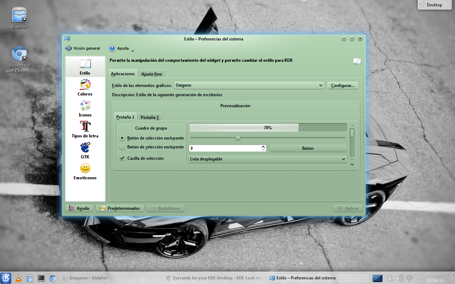Show hidden system tray icons
Screen dimensions: 455x284
418,278
